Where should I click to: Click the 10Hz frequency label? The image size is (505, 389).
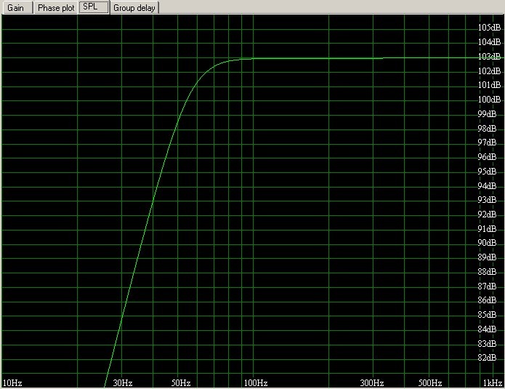point(12,383)
